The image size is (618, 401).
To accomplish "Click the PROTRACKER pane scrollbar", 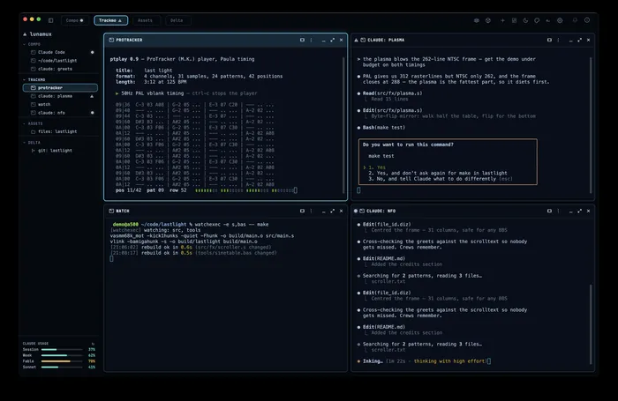I will pos(343,125).
